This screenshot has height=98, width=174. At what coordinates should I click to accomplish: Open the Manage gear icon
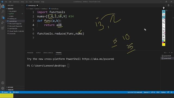coord(3,88)
